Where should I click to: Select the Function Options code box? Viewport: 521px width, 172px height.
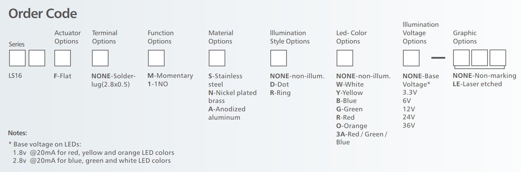(156, 58)
